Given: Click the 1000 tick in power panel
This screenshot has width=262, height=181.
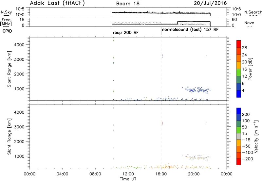Looking at the screenshot, I should point(19,89).
